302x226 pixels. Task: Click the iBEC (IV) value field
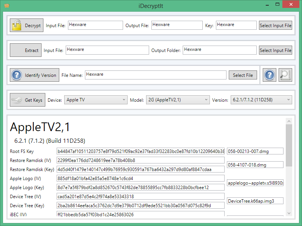tap(140, 214)
